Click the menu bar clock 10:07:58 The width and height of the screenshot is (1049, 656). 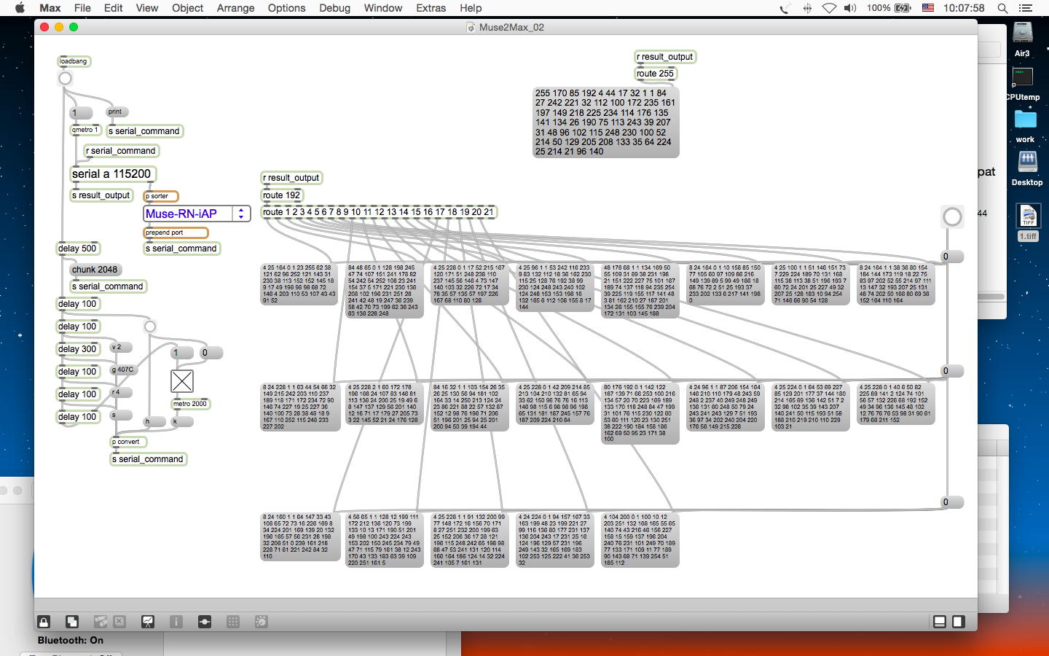click(x=964, y=8)
